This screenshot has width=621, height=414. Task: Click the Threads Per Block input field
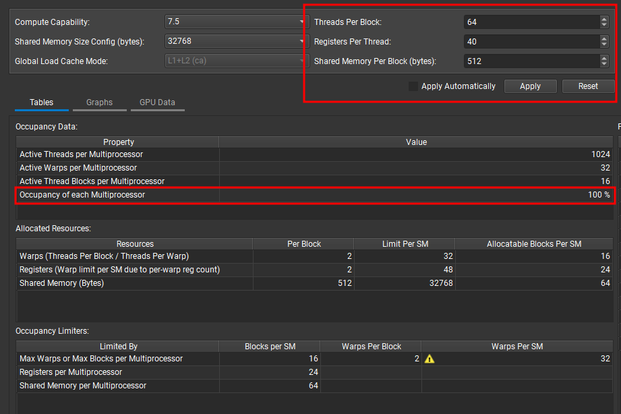point(531,22)
